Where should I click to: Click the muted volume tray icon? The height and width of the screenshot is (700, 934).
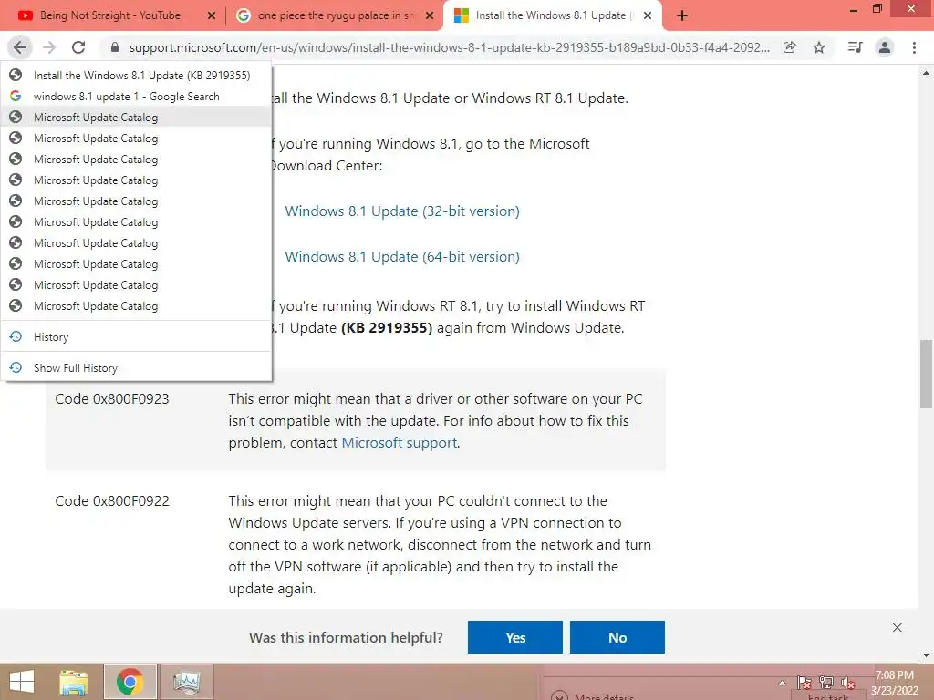pyautogui.click(x=847, y=683)
